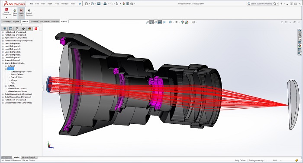Switch to the Evaluate tab
The image size is (303, 163).
34,22
